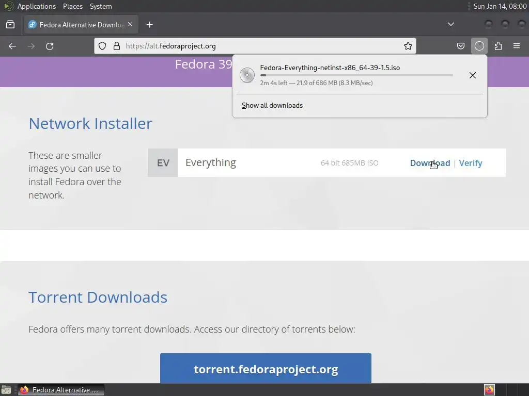529x396 pixels.
Task: Open the System menu
Action: 101,6
